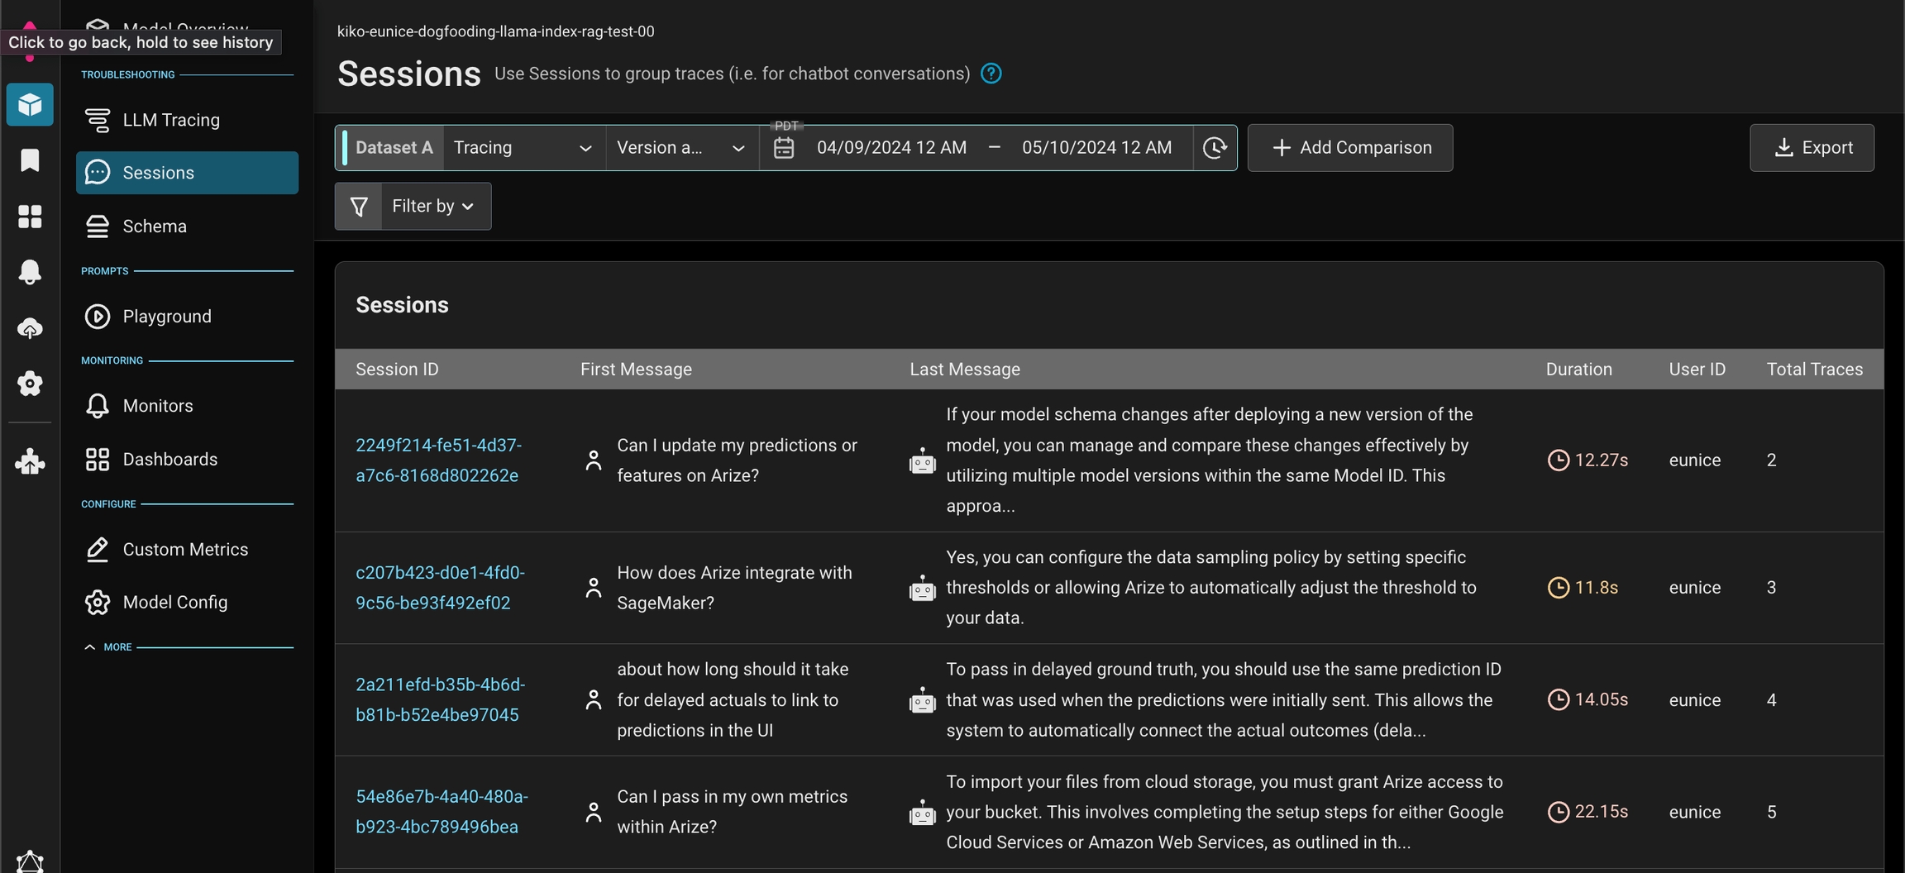Click user icon beside SageMaker question
Screen dimensions: 1905x873
[594, 588]
